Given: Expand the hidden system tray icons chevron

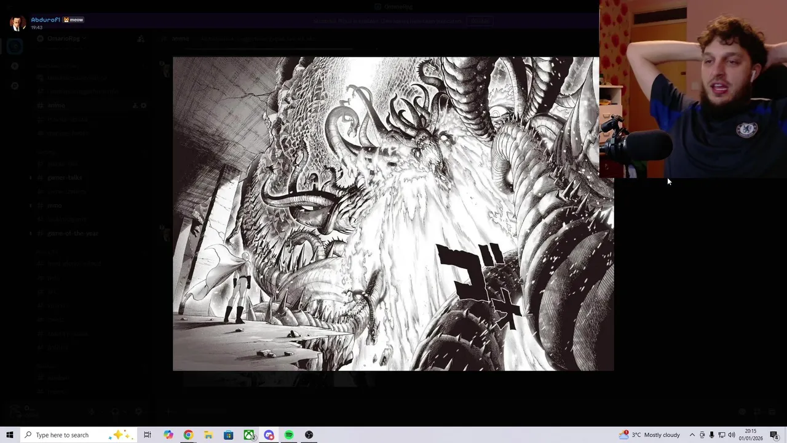Looking at the screenshot, I should [x=692, y=435].
